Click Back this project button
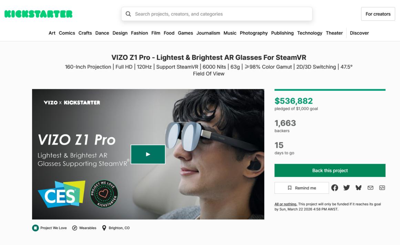 [330, 170]
